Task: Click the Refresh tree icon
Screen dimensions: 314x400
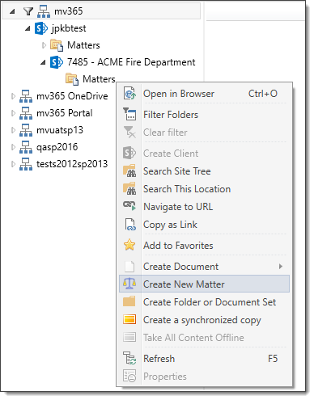Action: pos(129,358)
